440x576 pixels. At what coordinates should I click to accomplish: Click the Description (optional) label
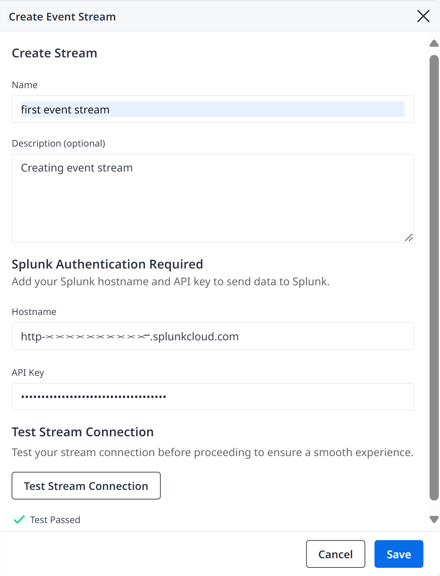point(58,143)
